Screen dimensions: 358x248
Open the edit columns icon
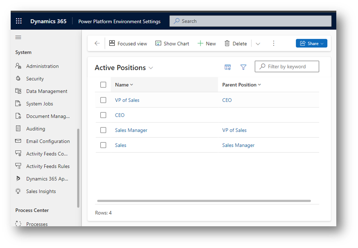point(228,67)
